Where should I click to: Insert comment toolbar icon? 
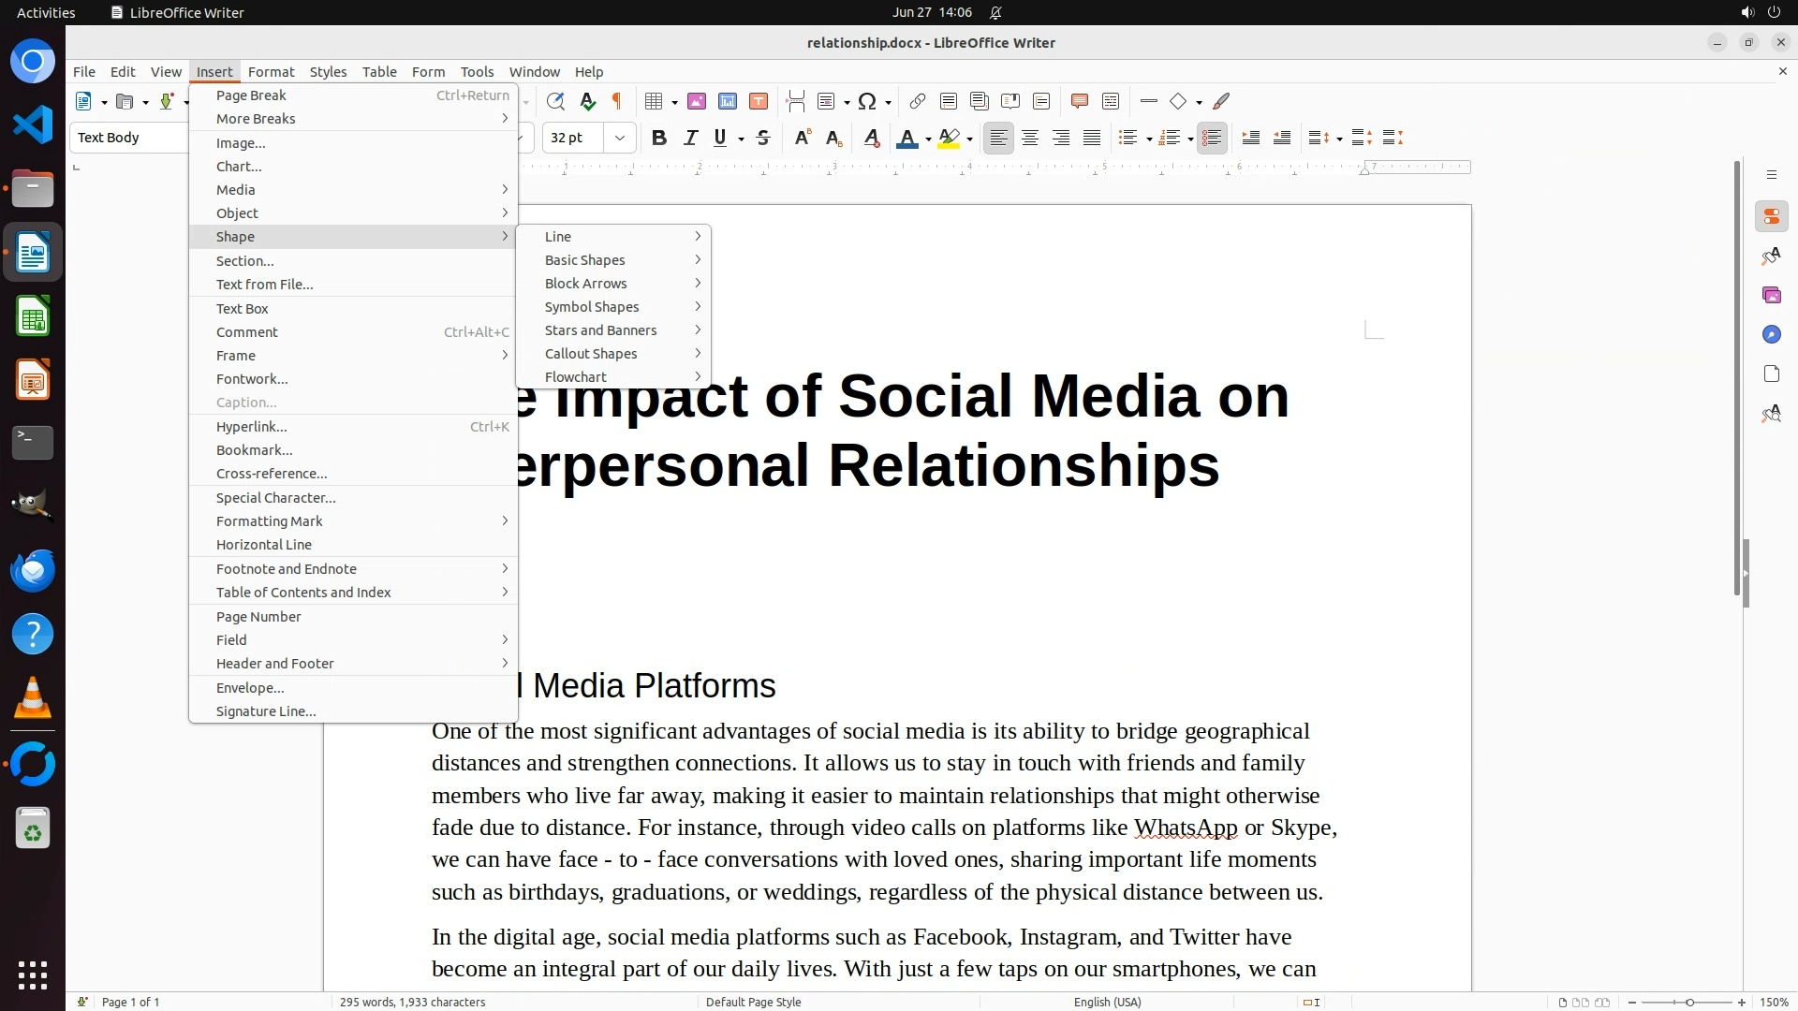pos(1079,101)
